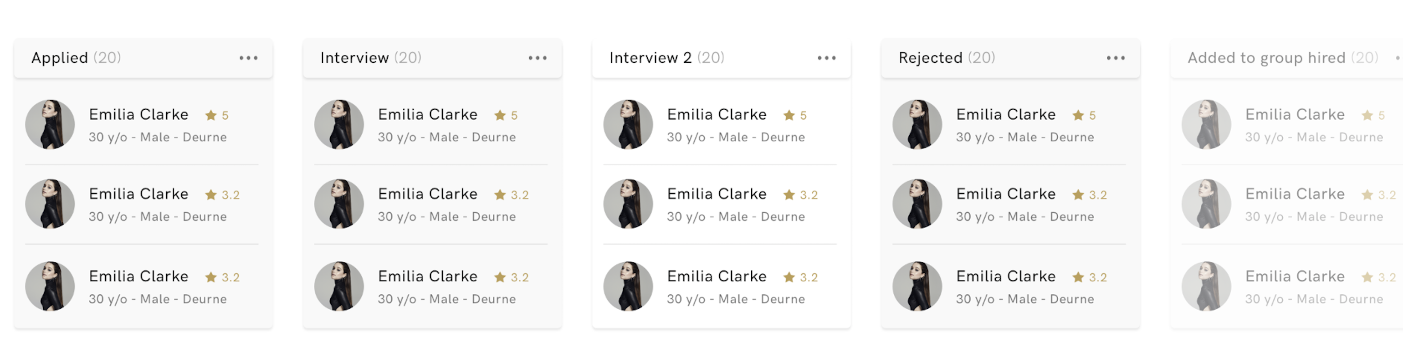Click first candidate avatar in Interview column
This screenshot has height=358, width=1403.
(x=339, y=124)
